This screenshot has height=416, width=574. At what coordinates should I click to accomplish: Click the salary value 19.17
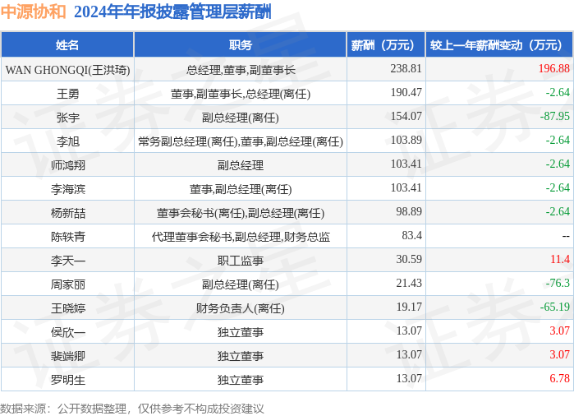pos(409,307)
